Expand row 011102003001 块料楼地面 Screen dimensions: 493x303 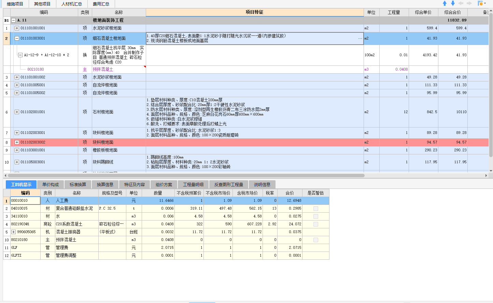pyautogui.click(x=17, y=133)
